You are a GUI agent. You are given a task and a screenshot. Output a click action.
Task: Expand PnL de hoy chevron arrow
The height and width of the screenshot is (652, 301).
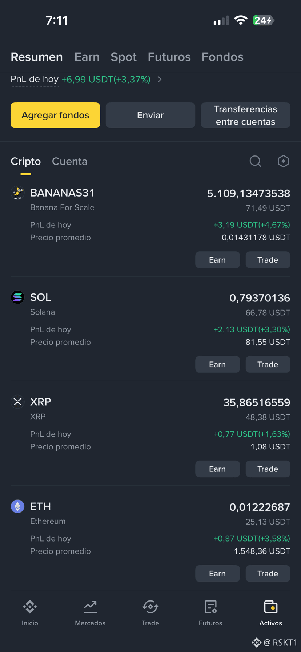pos(160,79)
